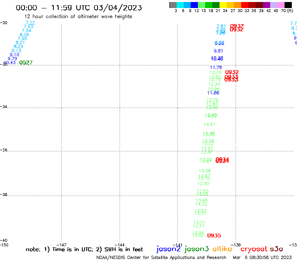Click the longitude axis label -147
Screen dimensions: 297x261
61,245
